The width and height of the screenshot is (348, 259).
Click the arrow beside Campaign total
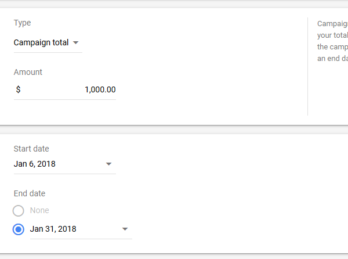pyautogui.click(x=76, y=43)
